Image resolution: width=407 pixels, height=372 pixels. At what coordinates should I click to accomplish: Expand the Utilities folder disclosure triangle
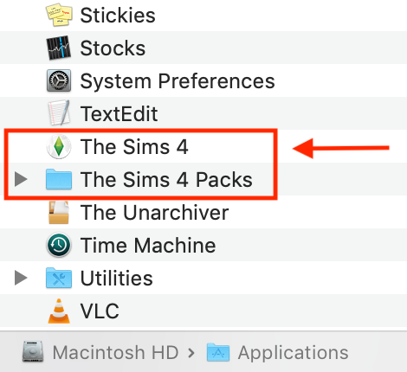[21, 278]
